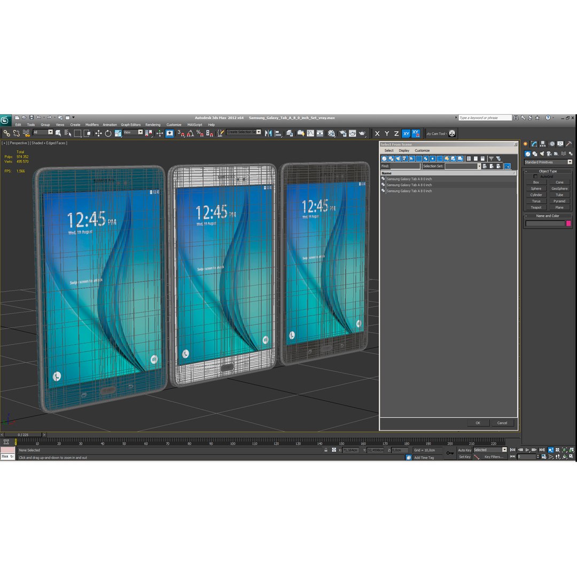Click the Selection Lock toggle padlock
Viewport: 577px width, 577px height.
click(326, 450)
